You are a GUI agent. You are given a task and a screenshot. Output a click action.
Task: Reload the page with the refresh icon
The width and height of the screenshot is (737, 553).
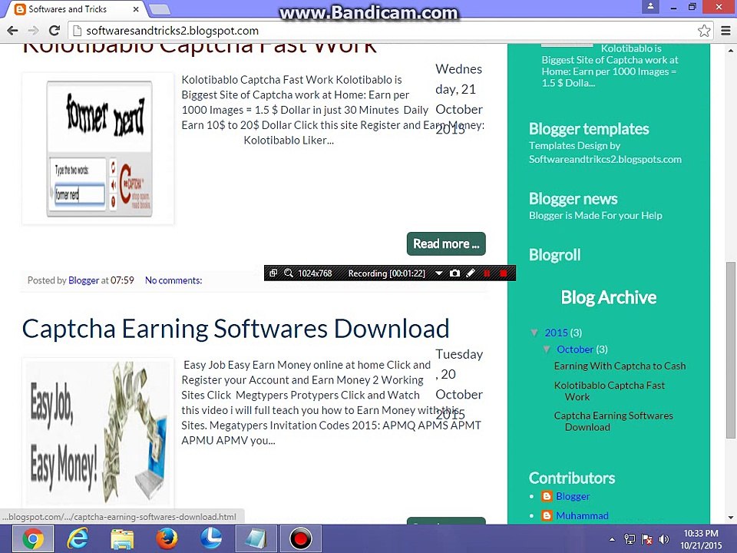click(x=54, y=31)
